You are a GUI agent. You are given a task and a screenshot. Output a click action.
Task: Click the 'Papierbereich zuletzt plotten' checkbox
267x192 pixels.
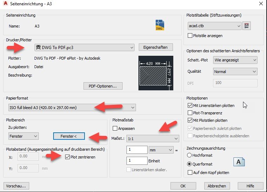(190, 128)
